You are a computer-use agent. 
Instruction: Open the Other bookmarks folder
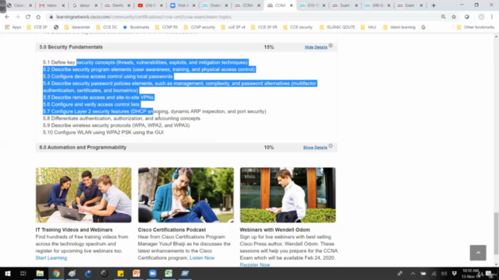pyautogui.click(x=476, y=27)
